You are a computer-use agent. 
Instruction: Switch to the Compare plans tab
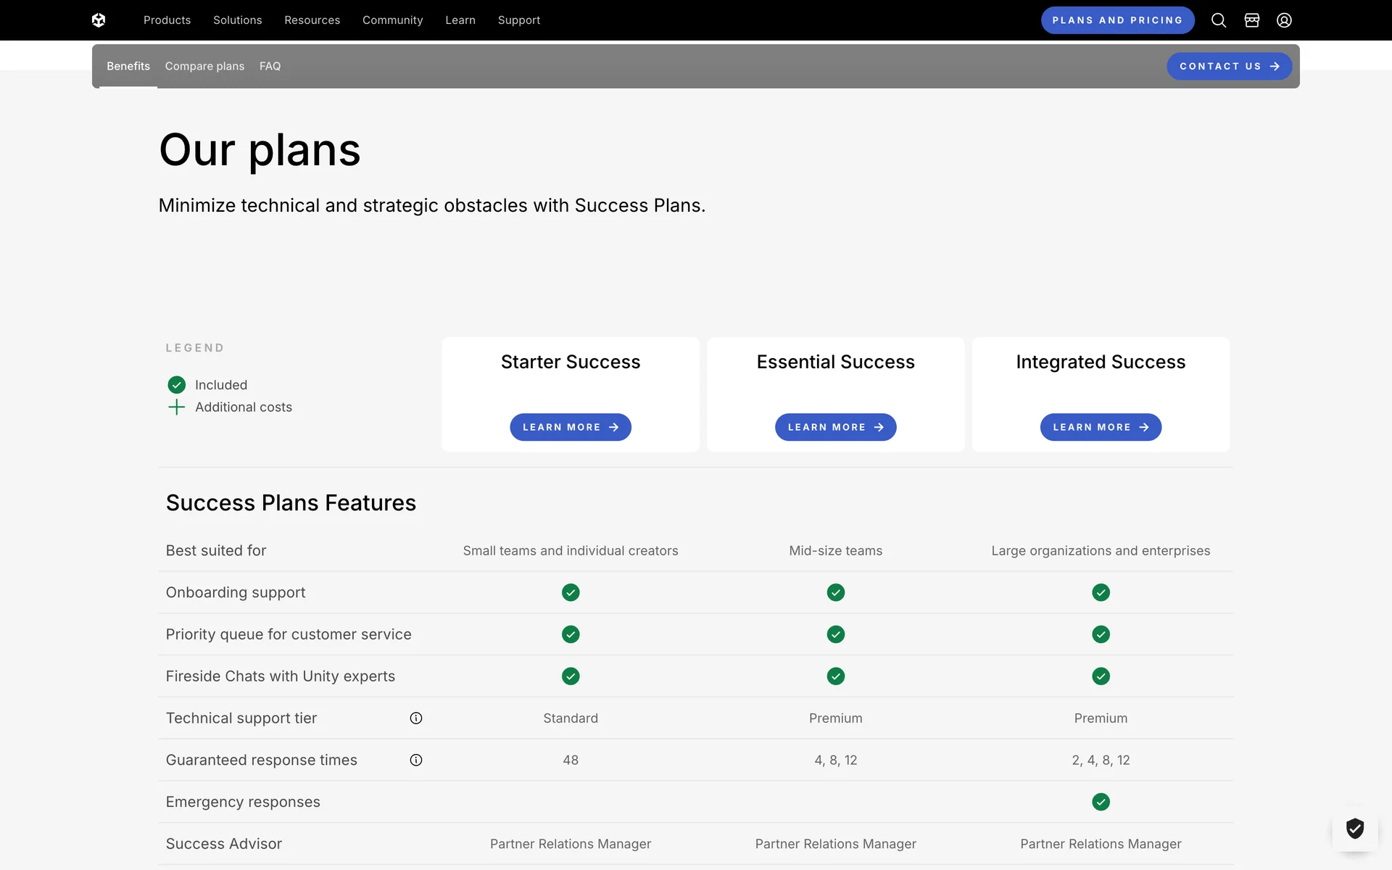pyautogui.click(x=204, y=66)
